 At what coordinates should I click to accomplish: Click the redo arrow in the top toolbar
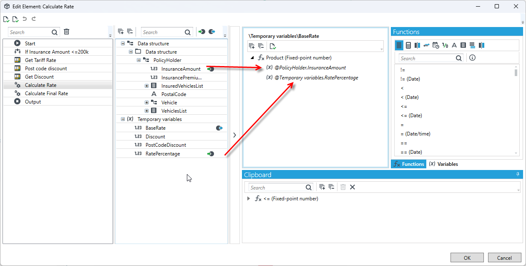pyautogui.click(x=34, y=19)
